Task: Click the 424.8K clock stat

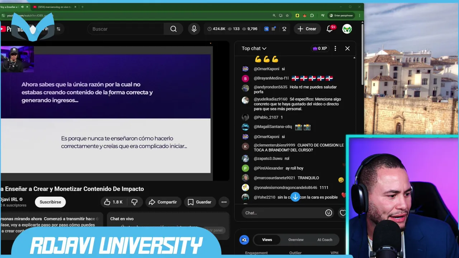Action: pos(216,29)
